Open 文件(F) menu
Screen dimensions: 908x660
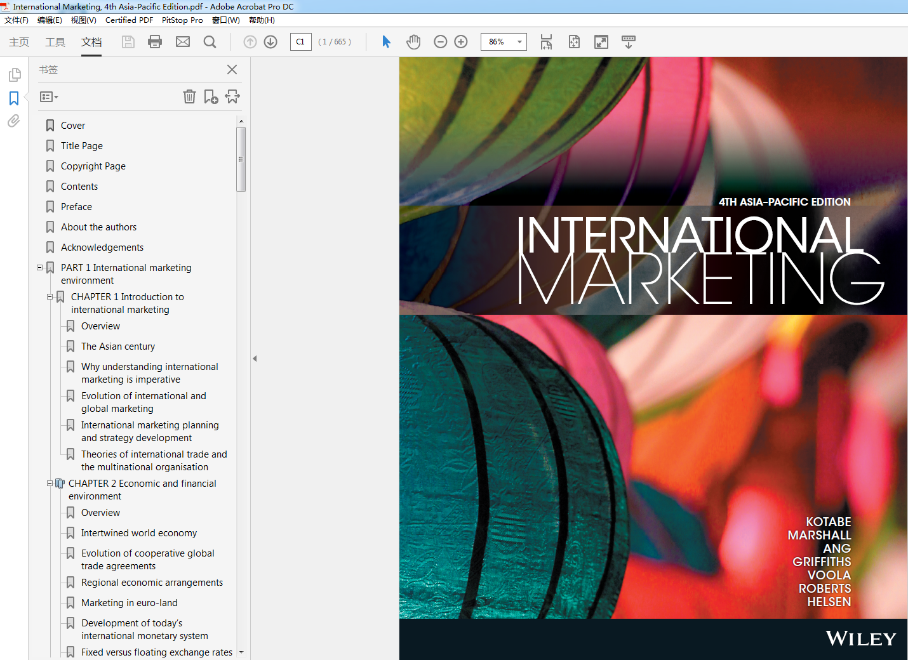17,20
